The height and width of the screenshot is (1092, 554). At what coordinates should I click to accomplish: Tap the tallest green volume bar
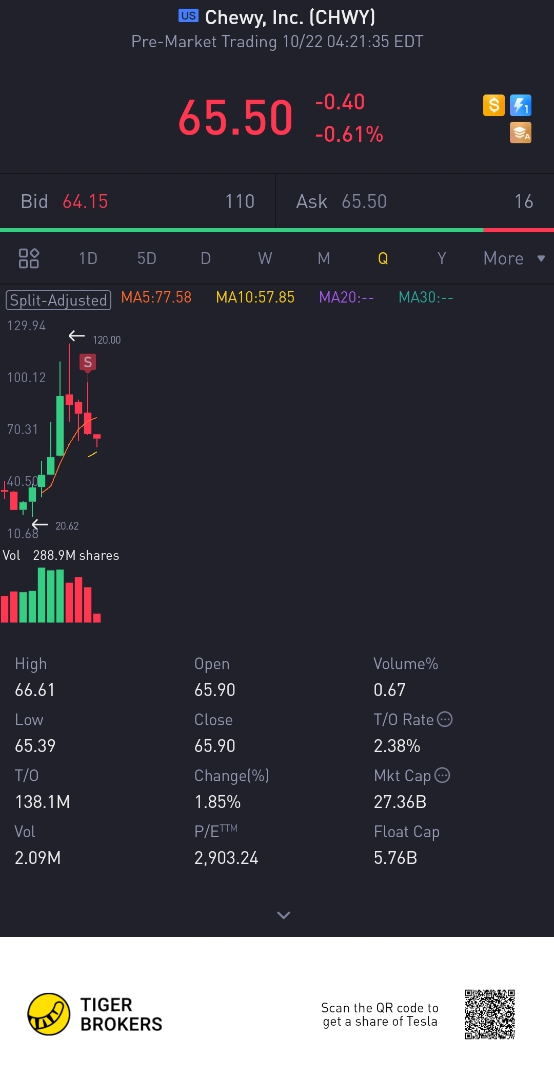(42, 595)
